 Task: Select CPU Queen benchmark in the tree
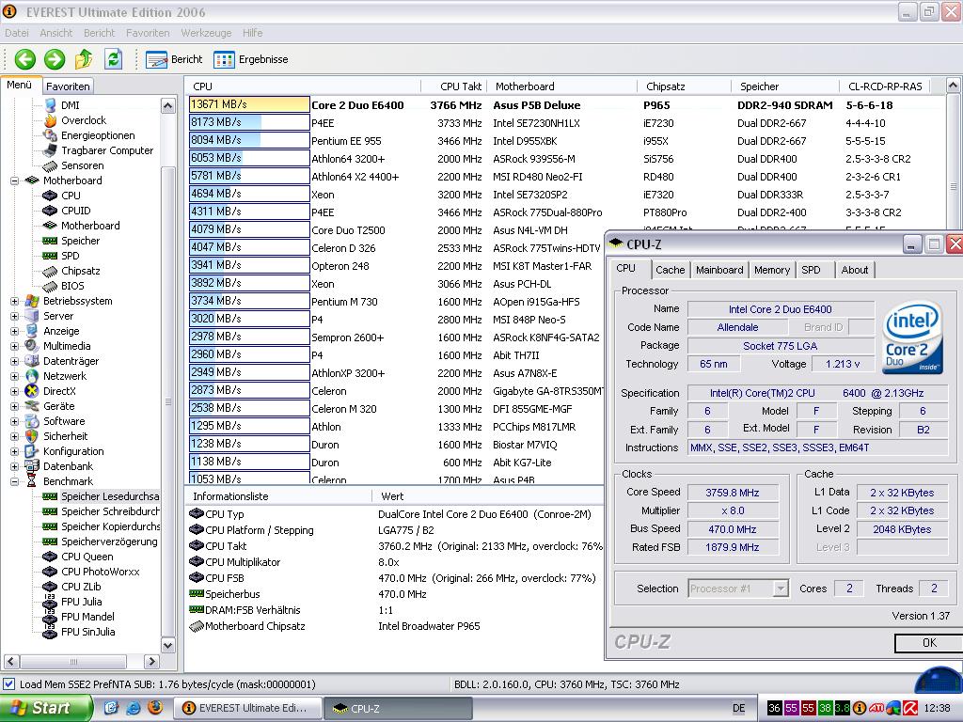coord(87,557)
